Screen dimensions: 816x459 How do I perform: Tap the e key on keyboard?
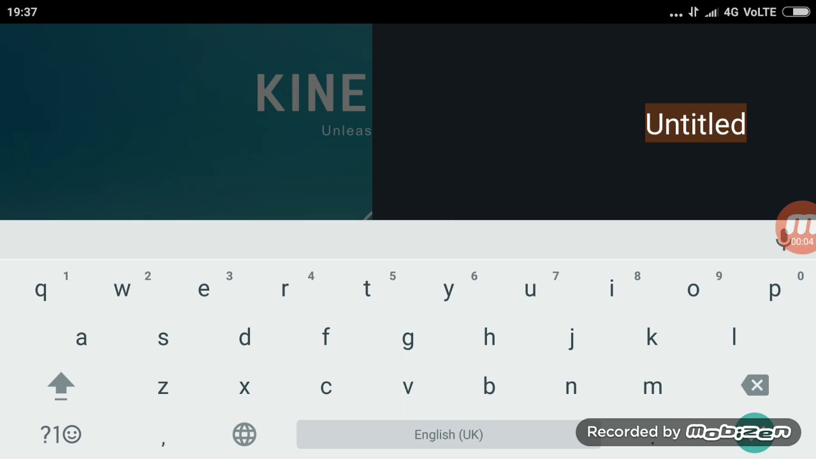coord(204,289)
